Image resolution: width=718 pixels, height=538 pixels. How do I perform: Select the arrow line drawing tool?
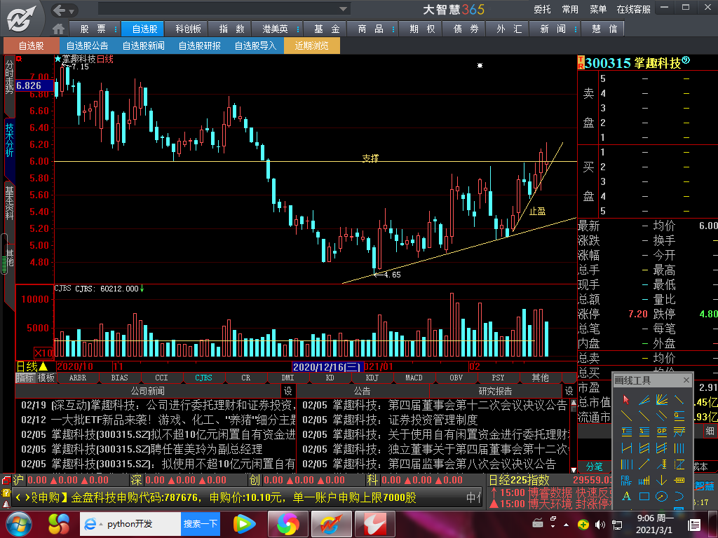644,464
